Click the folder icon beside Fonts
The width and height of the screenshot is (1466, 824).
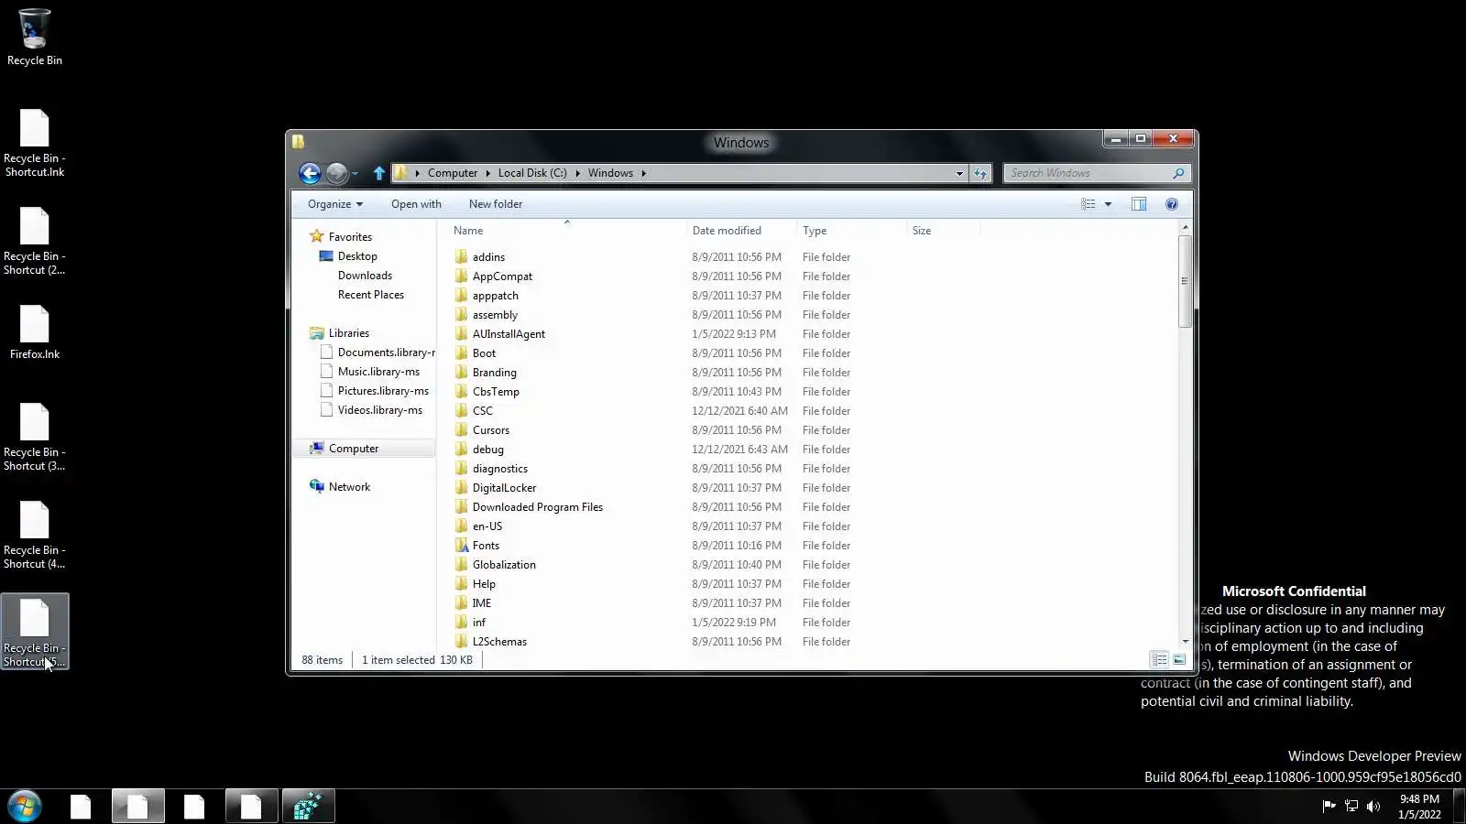tap(461, 545)
